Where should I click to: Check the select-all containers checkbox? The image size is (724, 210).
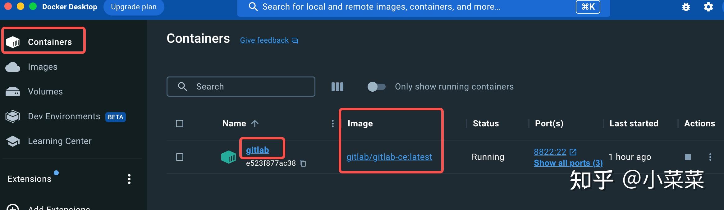pyautogui.click(x=180, y=123)
